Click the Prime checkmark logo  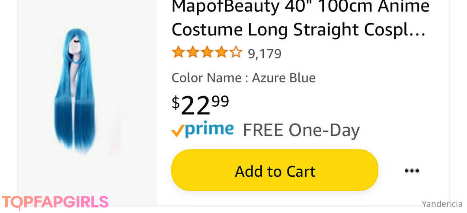[x=177, y=131]
